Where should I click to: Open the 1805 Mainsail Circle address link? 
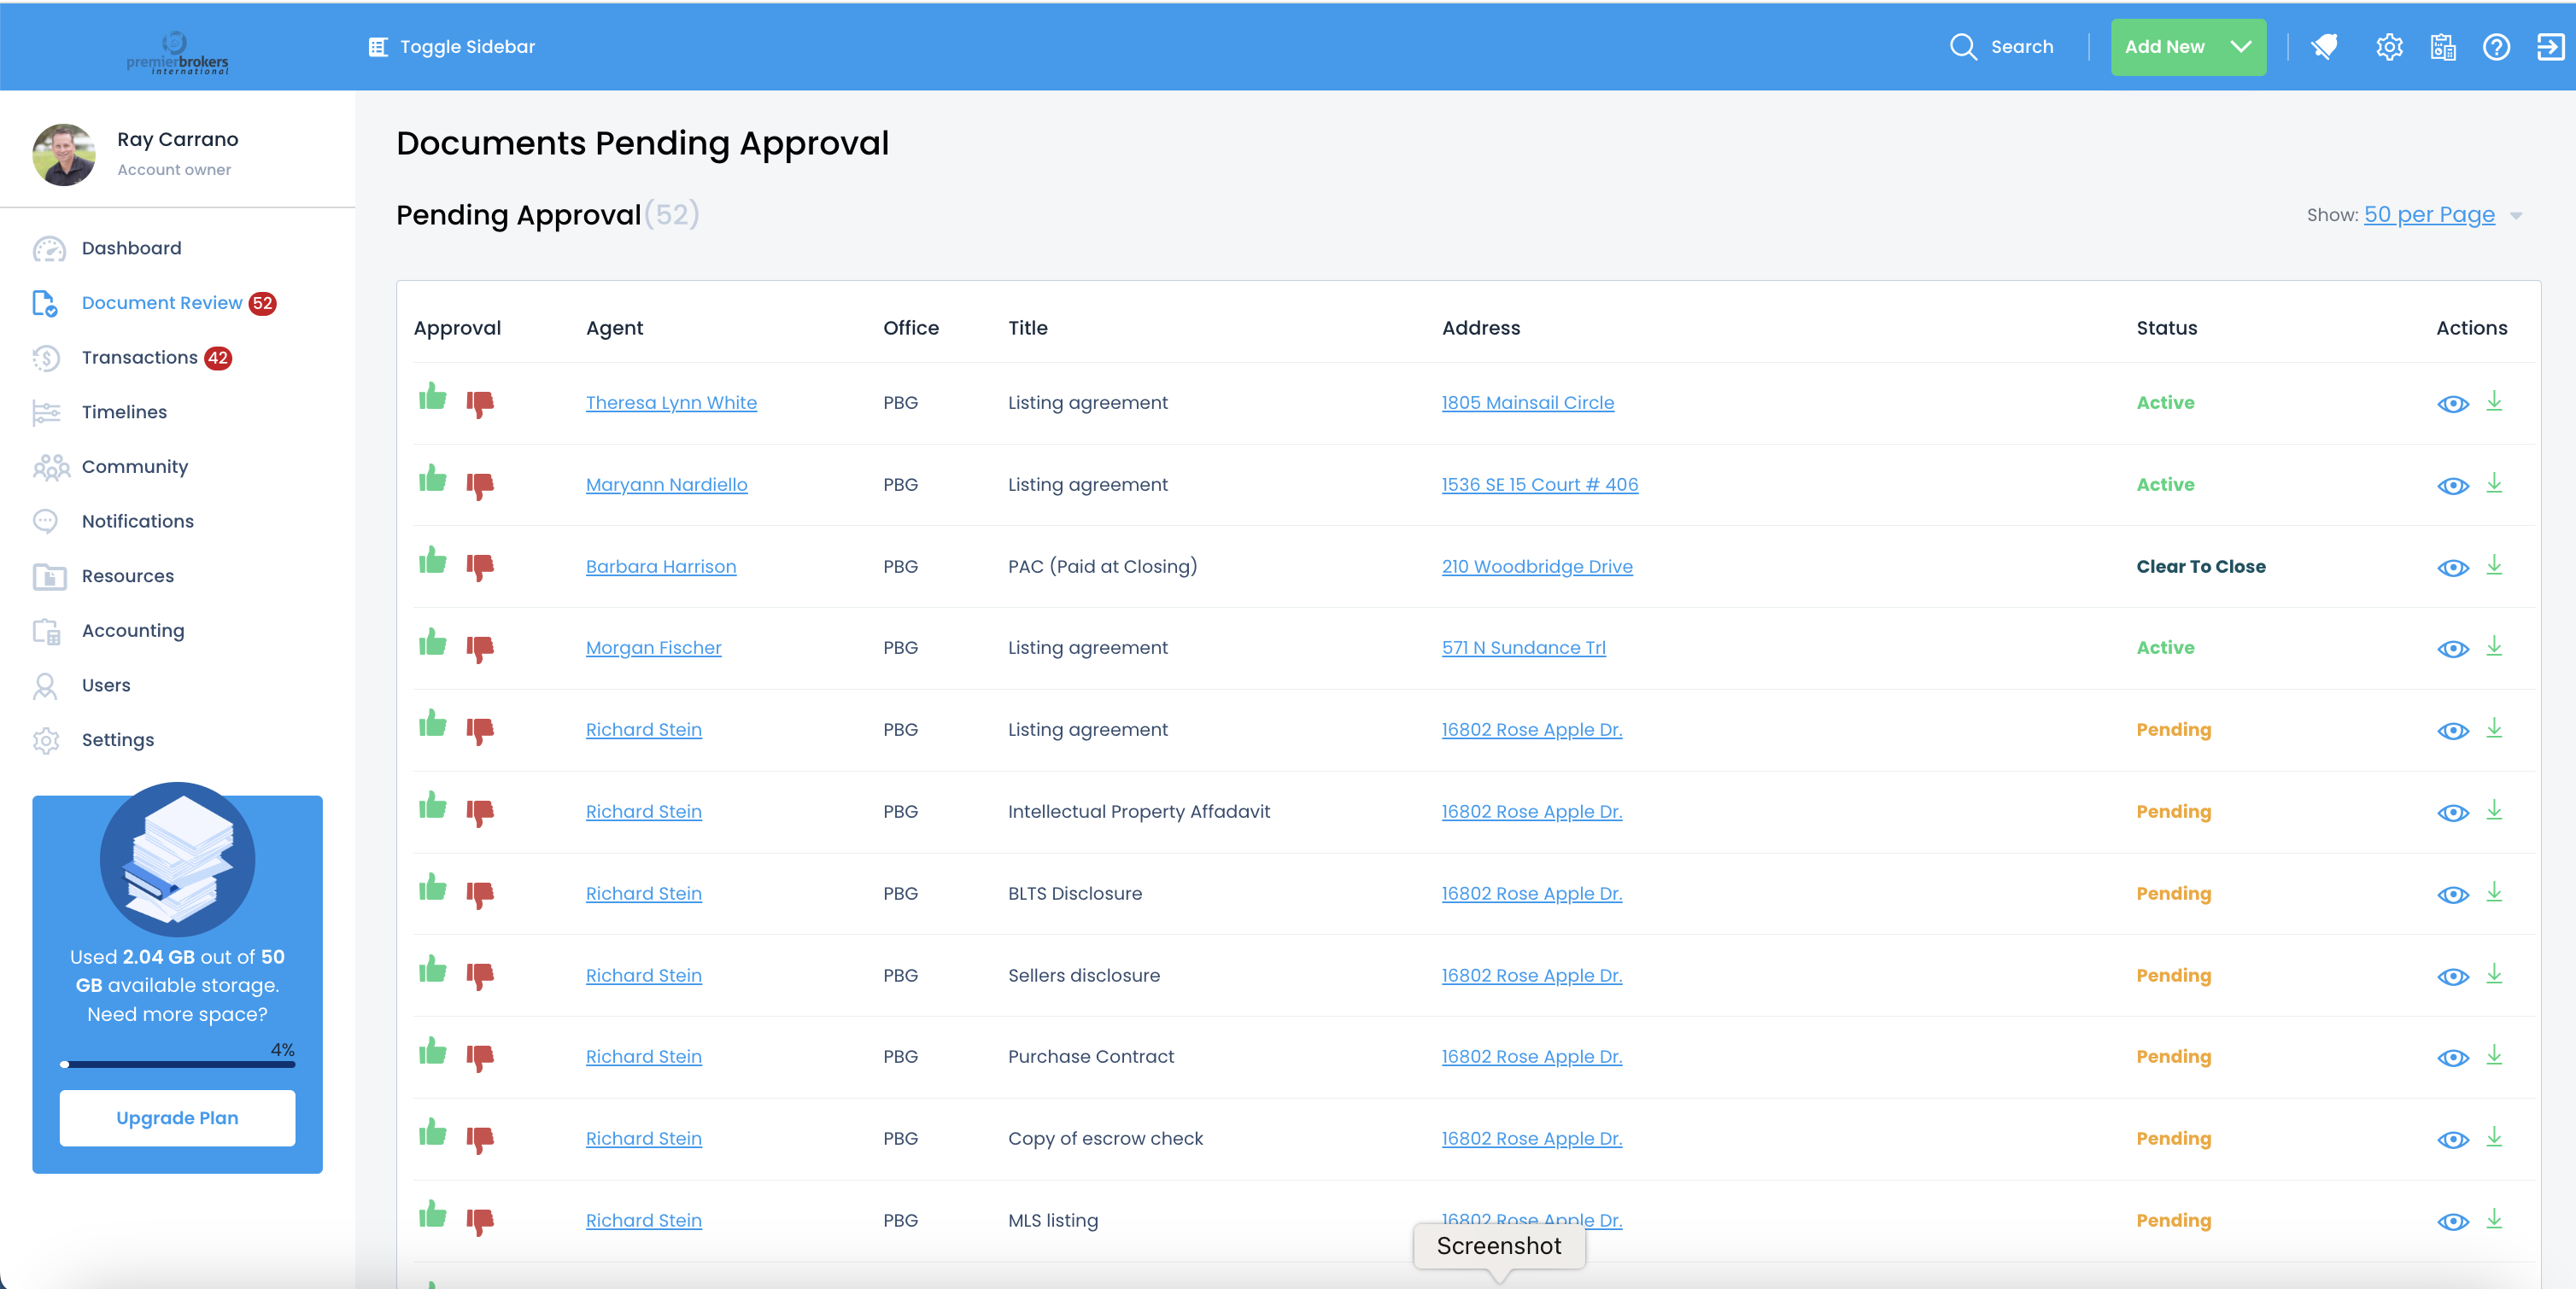point(1527,403)
